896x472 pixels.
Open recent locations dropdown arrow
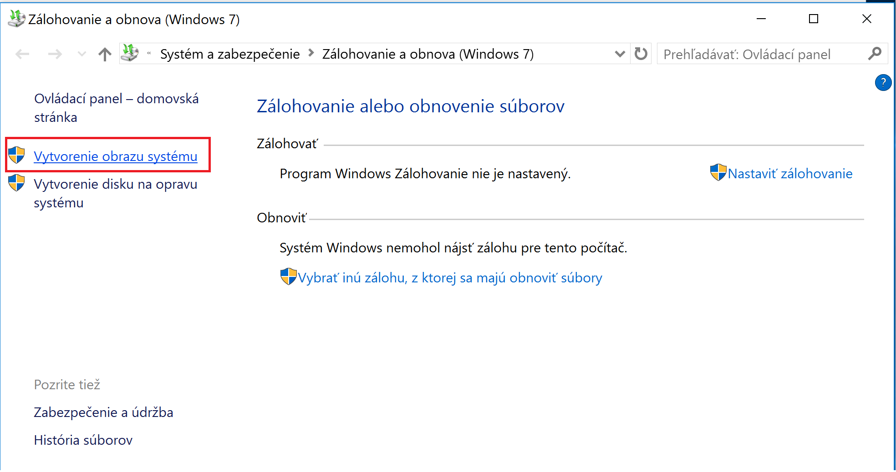coord(82,54)
